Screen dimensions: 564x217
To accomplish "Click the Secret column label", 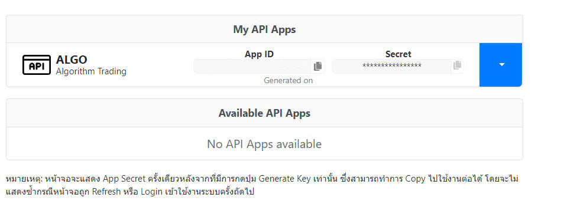I will coord(398,54).
